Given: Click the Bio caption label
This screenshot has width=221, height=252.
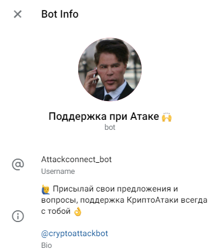Looking at the screenshot, I should point(46,245).
